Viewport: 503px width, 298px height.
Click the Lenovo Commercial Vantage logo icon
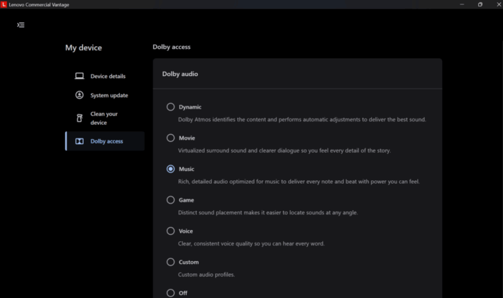[x=4, y=4]
